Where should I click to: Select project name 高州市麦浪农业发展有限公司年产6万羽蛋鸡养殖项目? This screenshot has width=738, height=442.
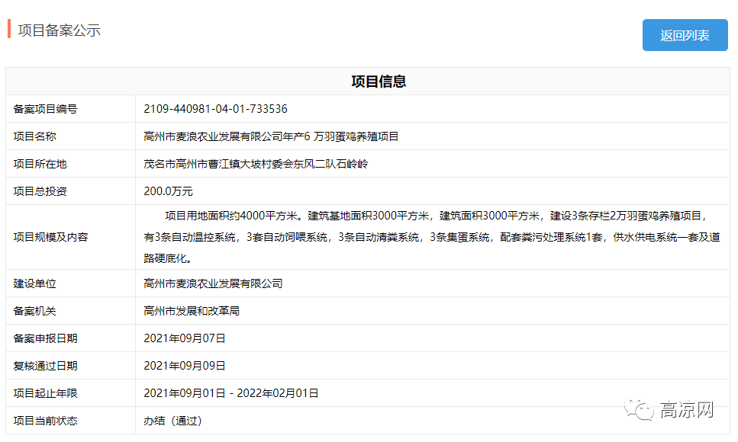[x=271, y=136]
